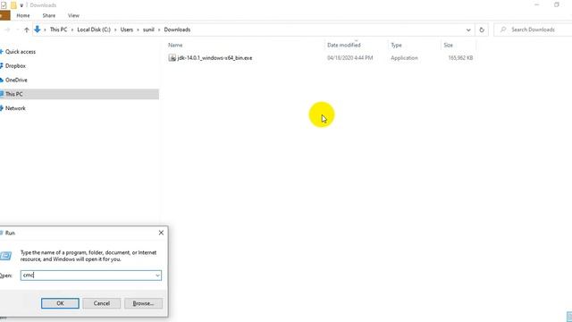Open the View ribbon tab
The height and width of the screenshot is (322, 572).
click(73, 16)
